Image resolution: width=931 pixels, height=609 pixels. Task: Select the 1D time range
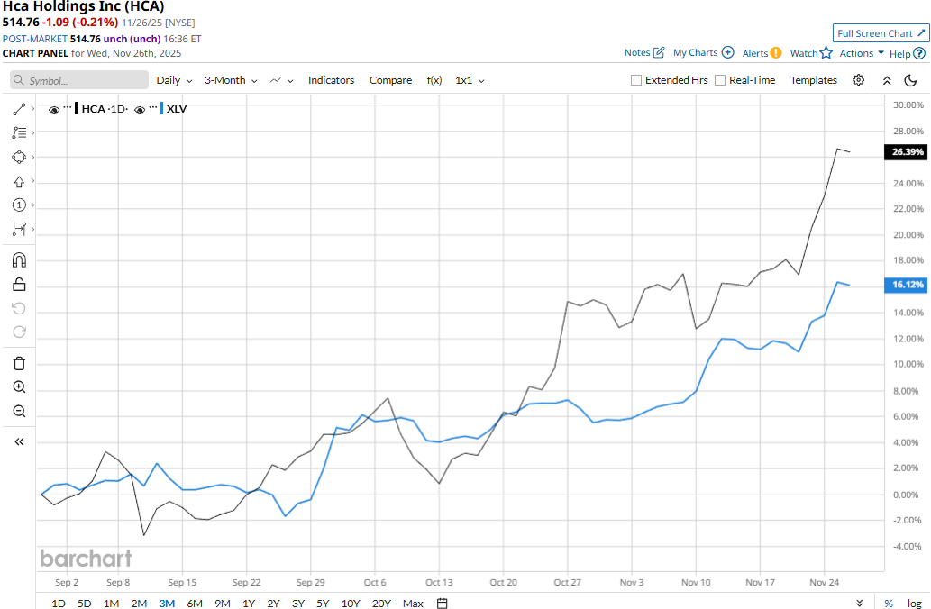pyautogui.click(x=59, y=603)
